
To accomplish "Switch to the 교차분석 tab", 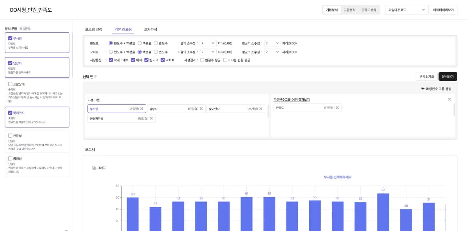I will pyautogui.click(x=150, y=29).
